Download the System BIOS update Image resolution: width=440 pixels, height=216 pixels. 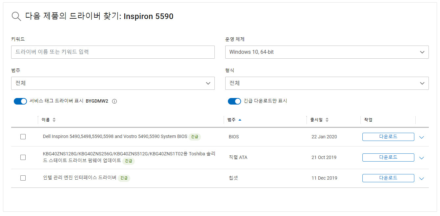pyautogui.click(x=388, y=137)
